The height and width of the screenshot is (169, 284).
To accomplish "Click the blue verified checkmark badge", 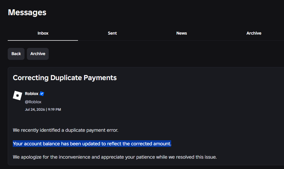I will [42, 94].
